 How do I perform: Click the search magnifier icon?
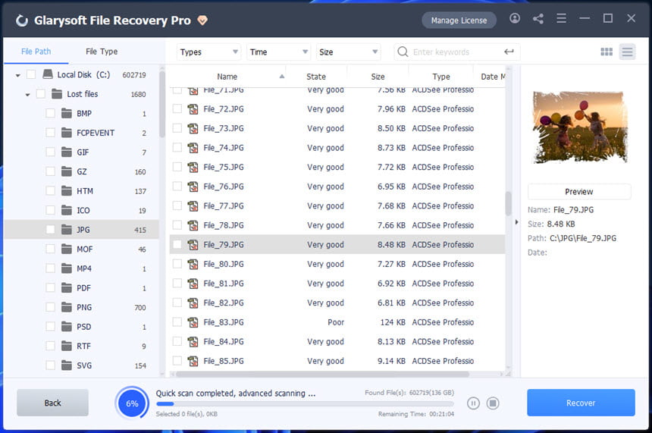pyautogui.click(x=403, y=52)
